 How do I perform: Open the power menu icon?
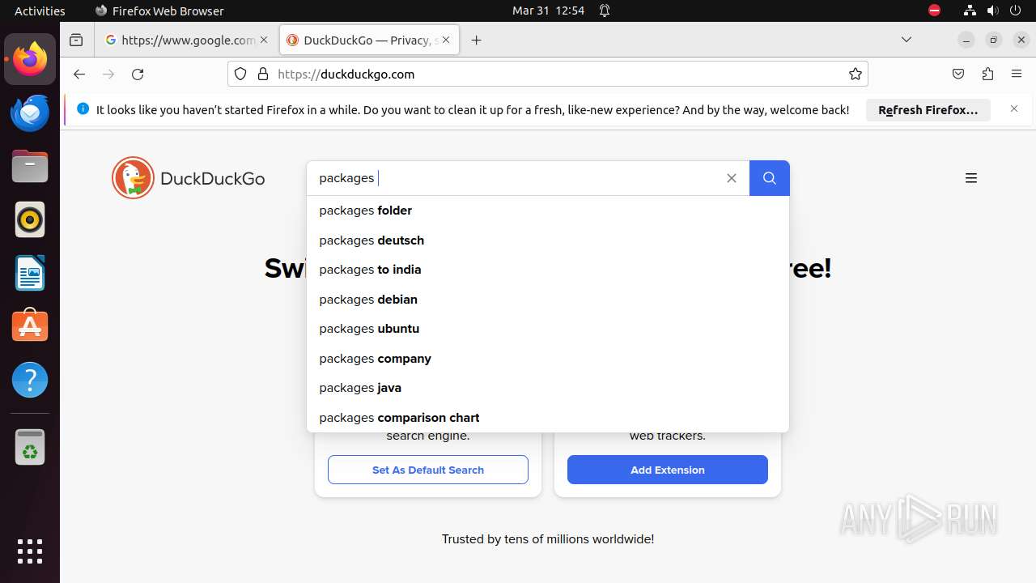1016,11
